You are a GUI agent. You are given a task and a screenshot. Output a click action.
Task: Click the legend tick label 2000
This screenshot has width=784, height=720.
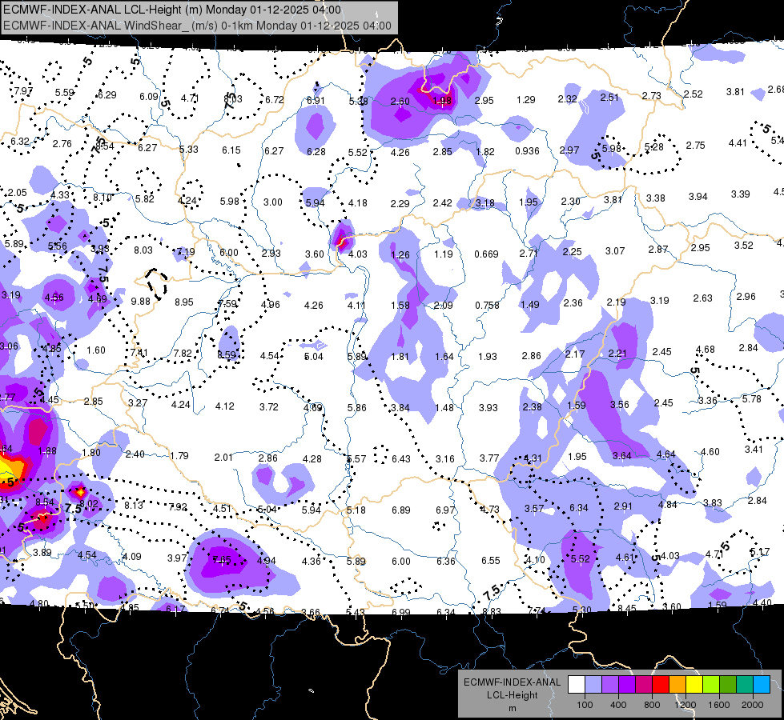point(753,705)
